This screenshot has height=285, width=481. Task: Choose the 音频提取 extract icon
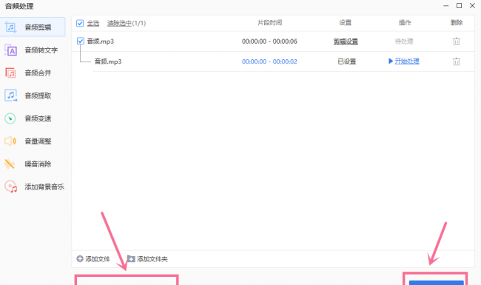tap(11, 95)
